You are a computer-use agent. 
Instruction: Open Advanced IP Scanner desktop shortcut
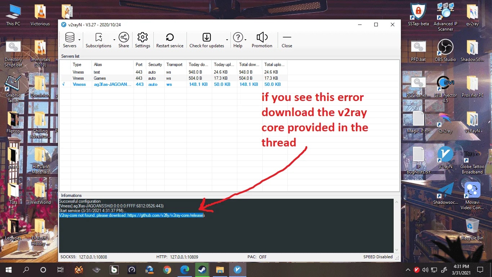446,16
